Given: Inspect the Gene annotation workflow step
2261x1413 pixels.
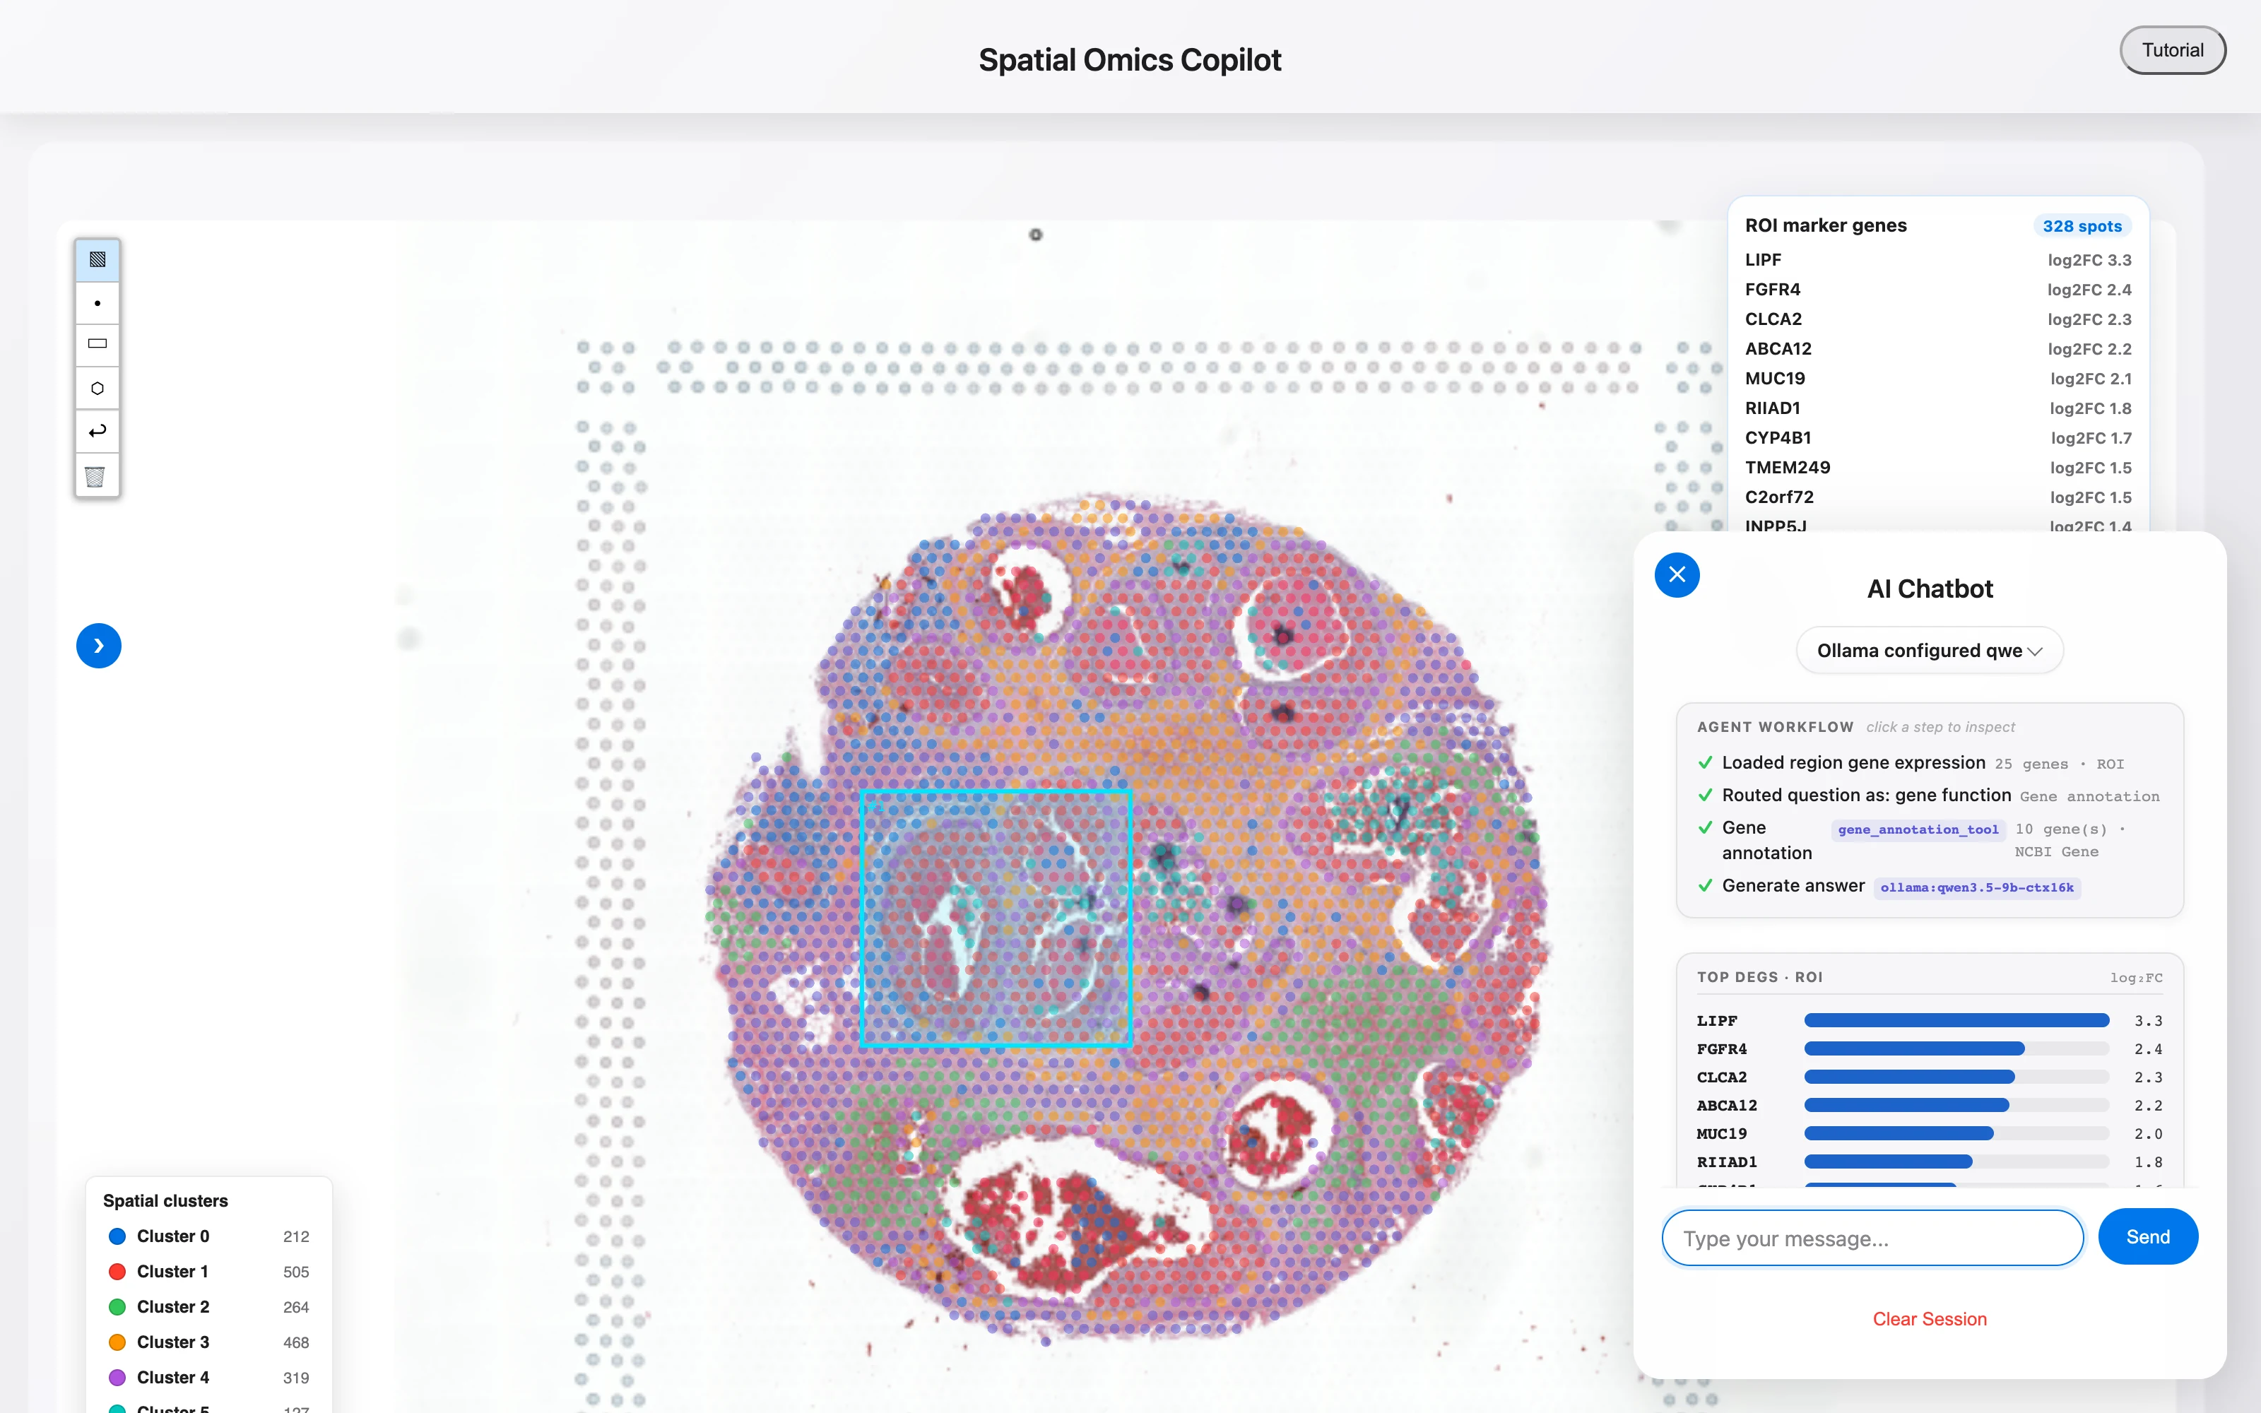Looking at the screenshot, I should [1930, 840].
